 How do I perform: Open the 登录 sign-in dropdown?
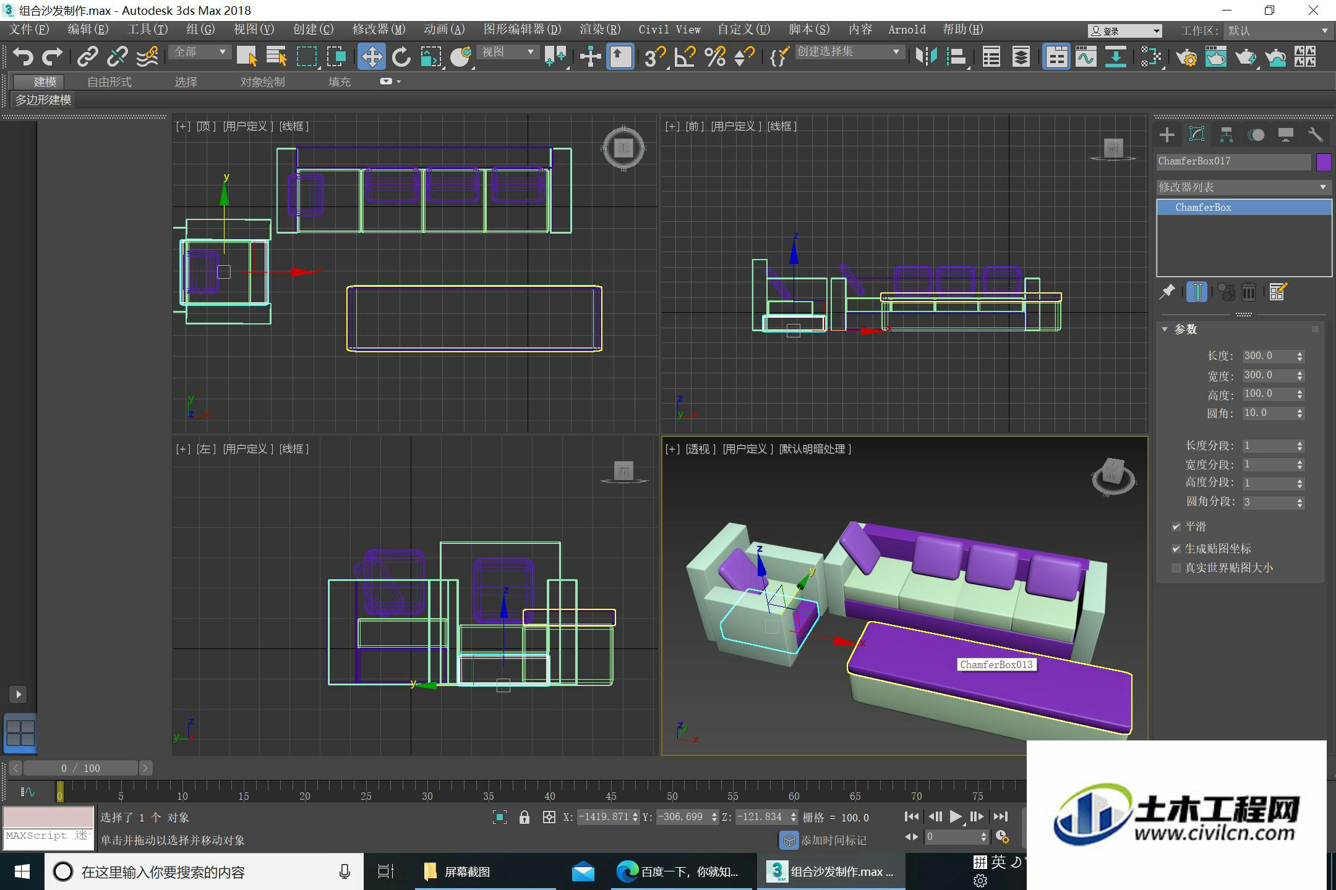[x=1124, y=30]
